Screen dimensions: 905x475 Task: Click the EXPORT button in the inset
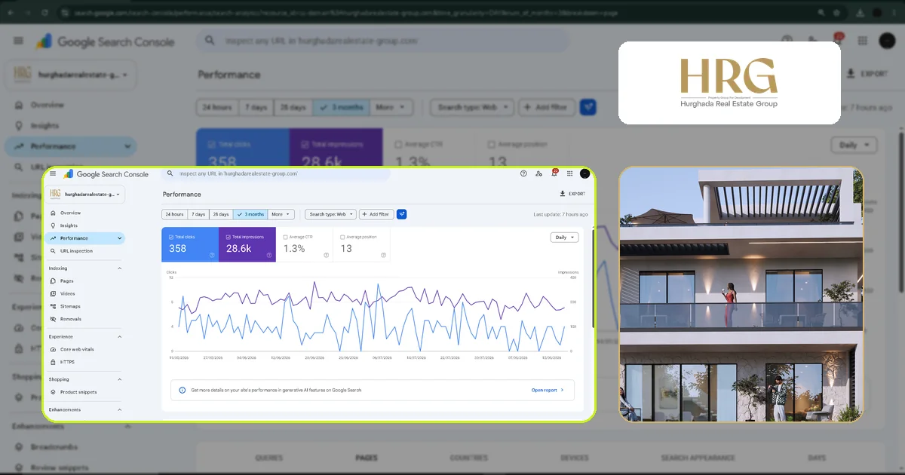point(572,194)
